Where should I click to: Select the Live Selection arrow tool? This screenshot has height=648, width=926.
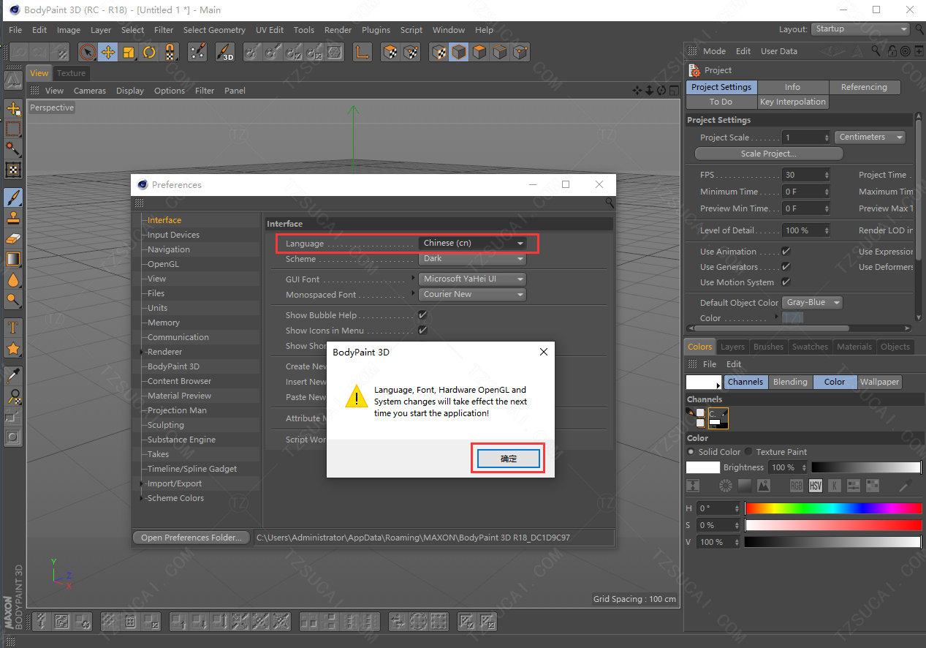pyautogui.click(x=88, y=52)
